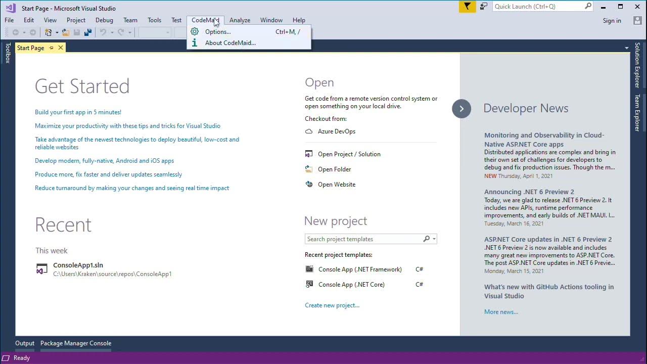647x364 pixels.
Task: Click the Redo toolbar icon
Action: click(121, 32)
